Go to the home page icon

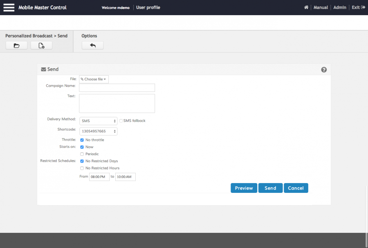pyautogui.click(x=306, y=7)
